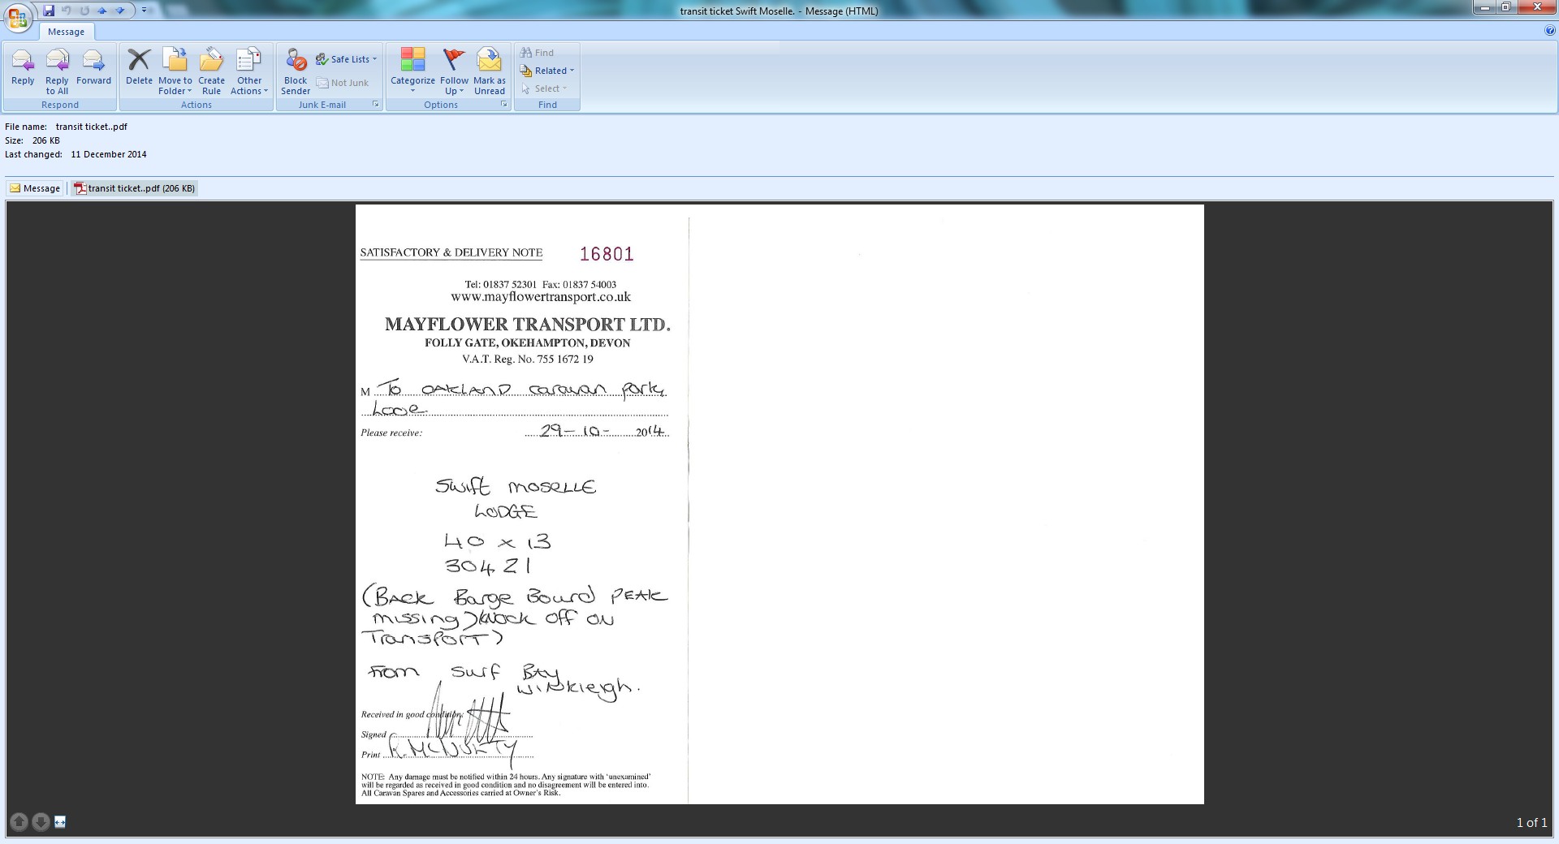Click the 'MAYFLOWER TRANSPORT LTD.' heading
The height and width of the screenshot is (844, 1559).
pos(528,325)
